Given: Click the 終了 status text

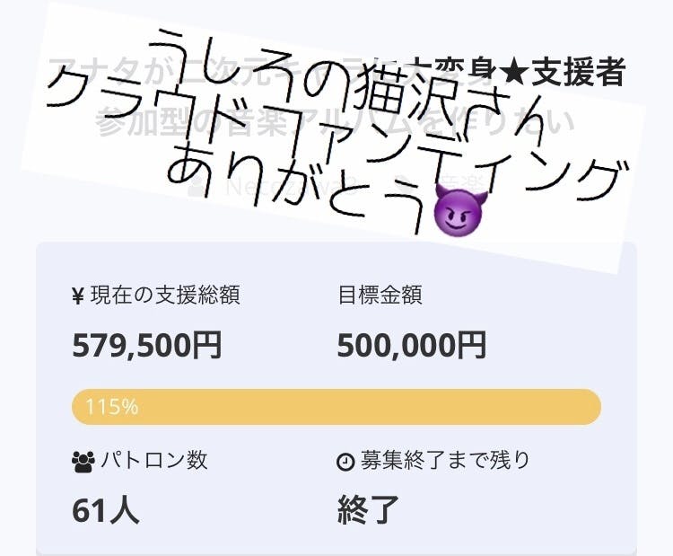Looking at the screenshot, I should point(368,509).
